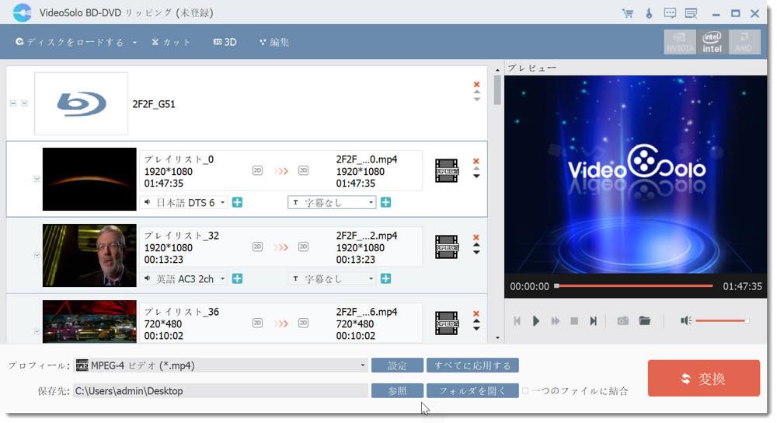Viewport: 777px width, 423px height.
Task: Open MPEG4 format icon for プレイリスト_0
Action: pos(447,170)
